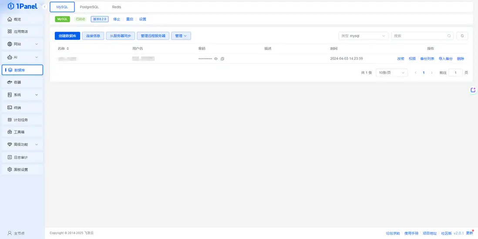This screenshot has height=239, width=478.
Task: Open the 管理 dropdown button
Action: (181, 36)
